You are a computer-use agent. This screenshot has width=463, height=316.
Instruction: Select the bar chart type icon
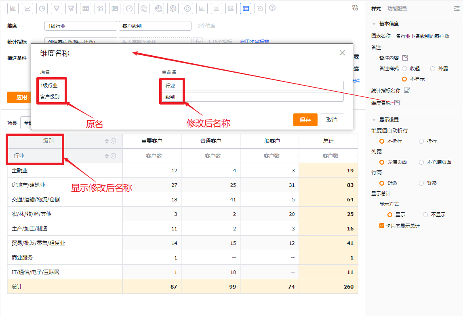click(13, 8)
